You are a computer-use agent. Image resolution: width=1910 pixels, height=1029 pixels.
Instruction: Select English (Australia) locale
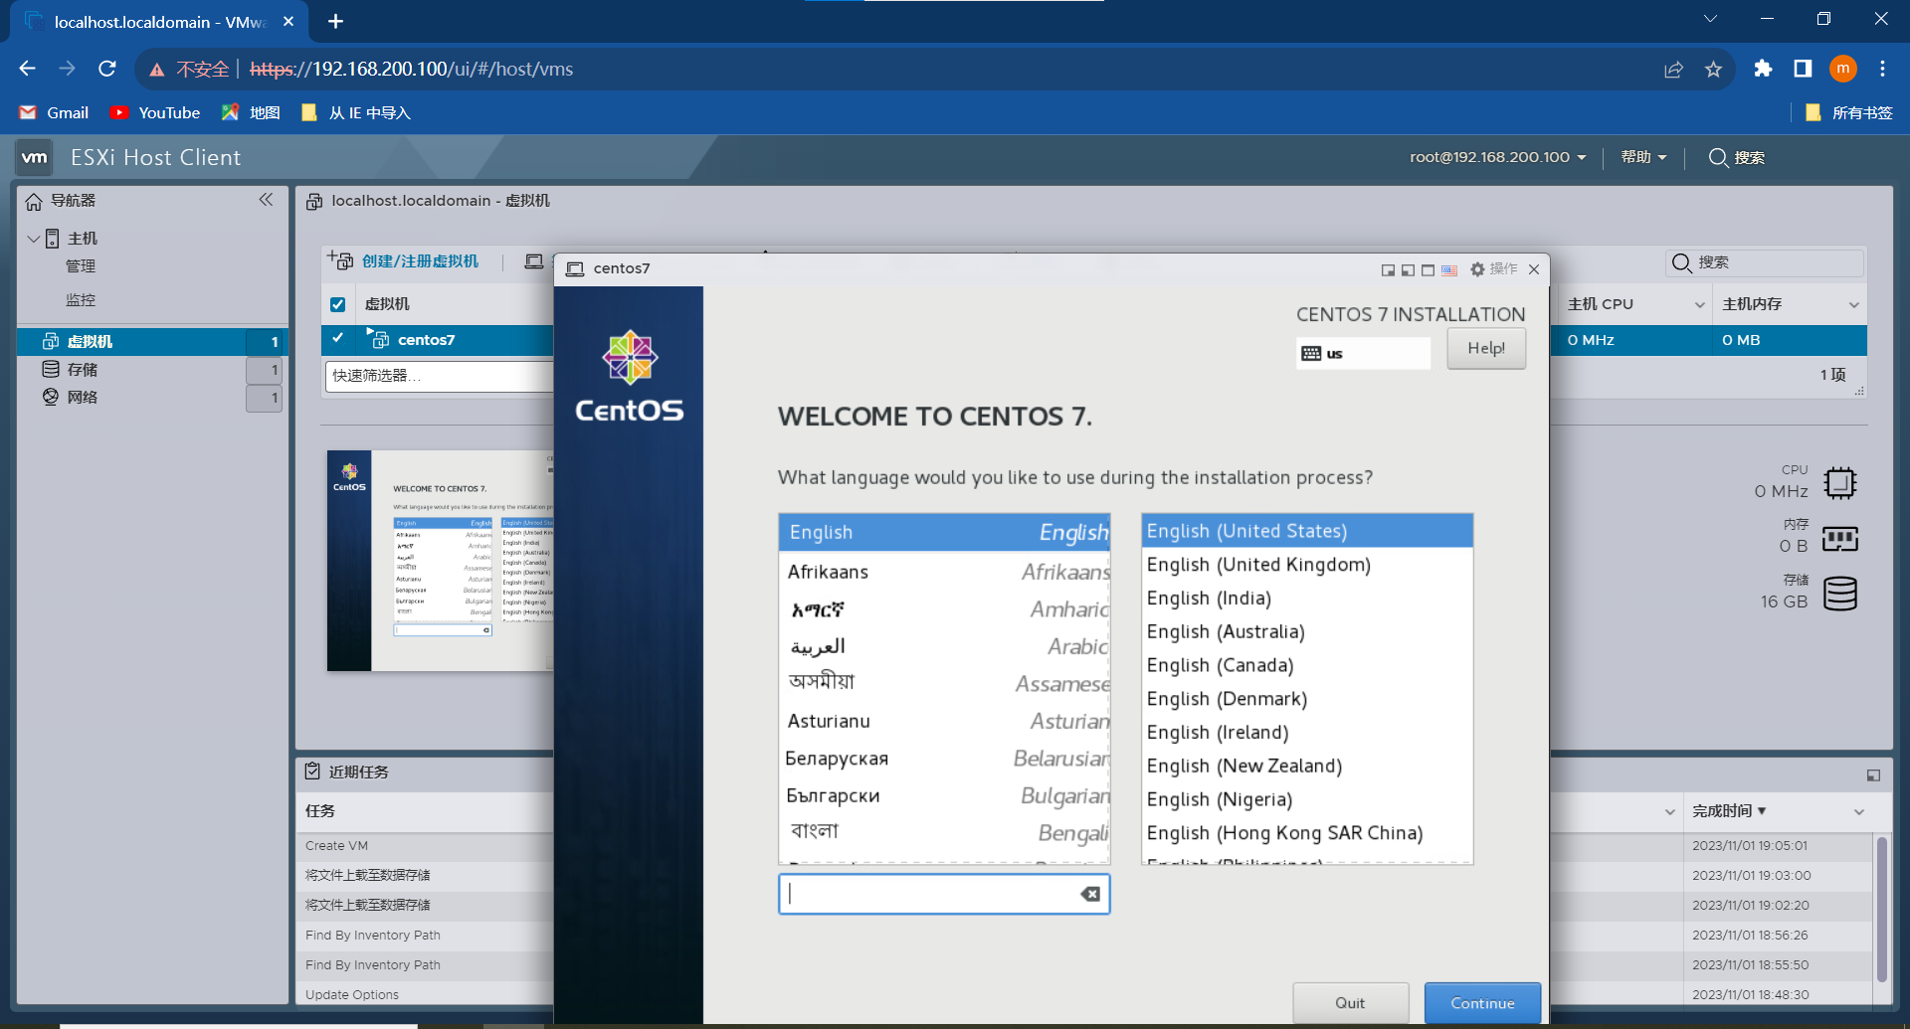(1307, 631)
